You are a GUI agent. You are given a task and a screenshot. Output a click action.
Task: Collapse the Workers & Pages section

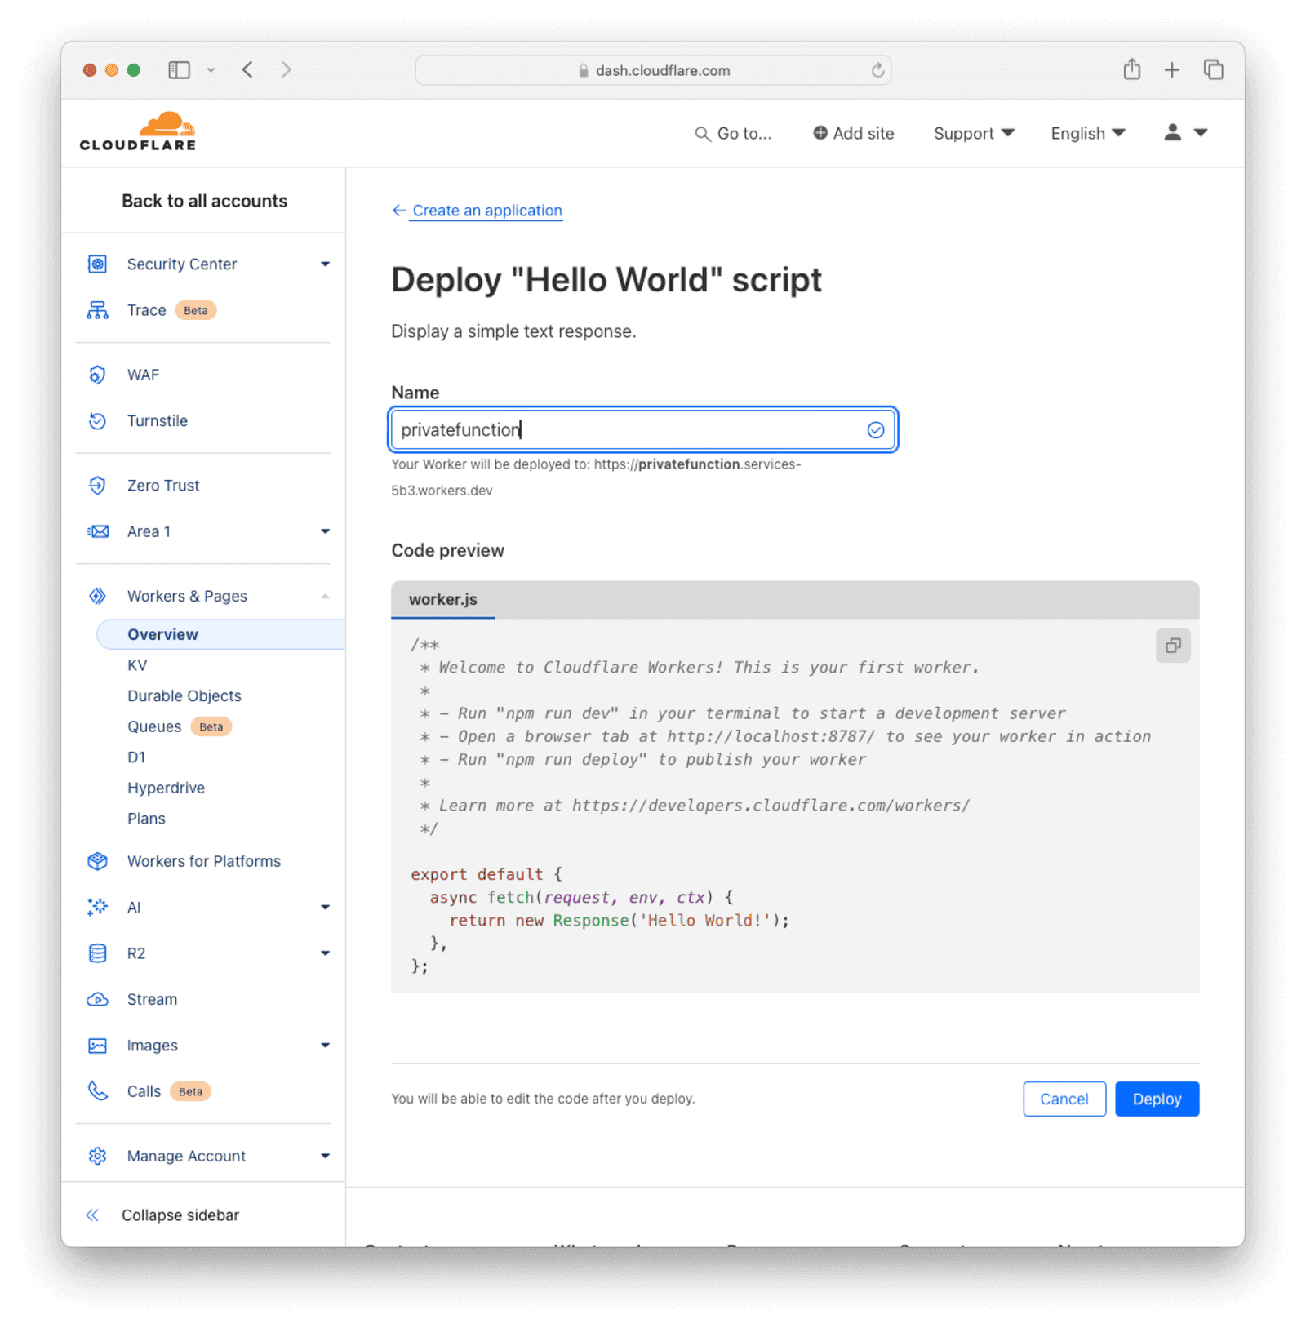click(325, 596)
